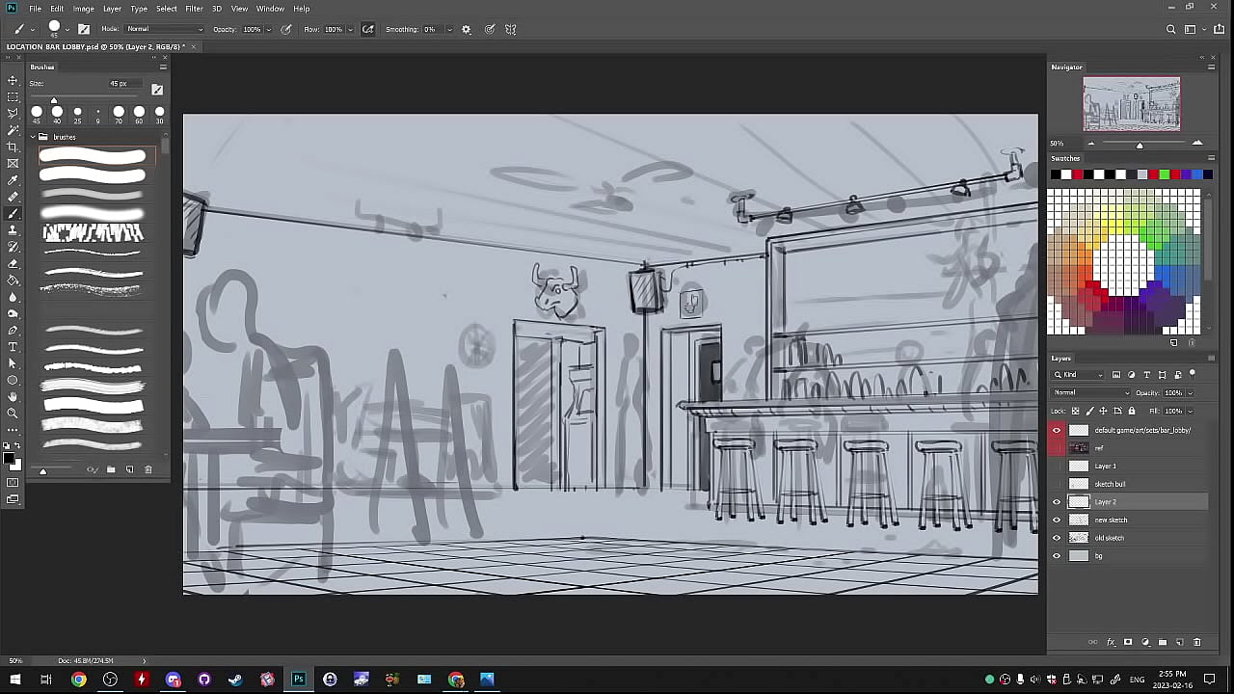The width and height of the screenshot is (1234, 694).
Task: Select the Eyedropper tool
Action: (13, 180)
